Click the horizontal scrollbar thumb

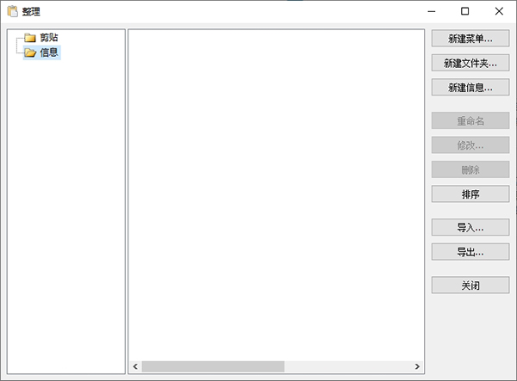coord(213,366)
